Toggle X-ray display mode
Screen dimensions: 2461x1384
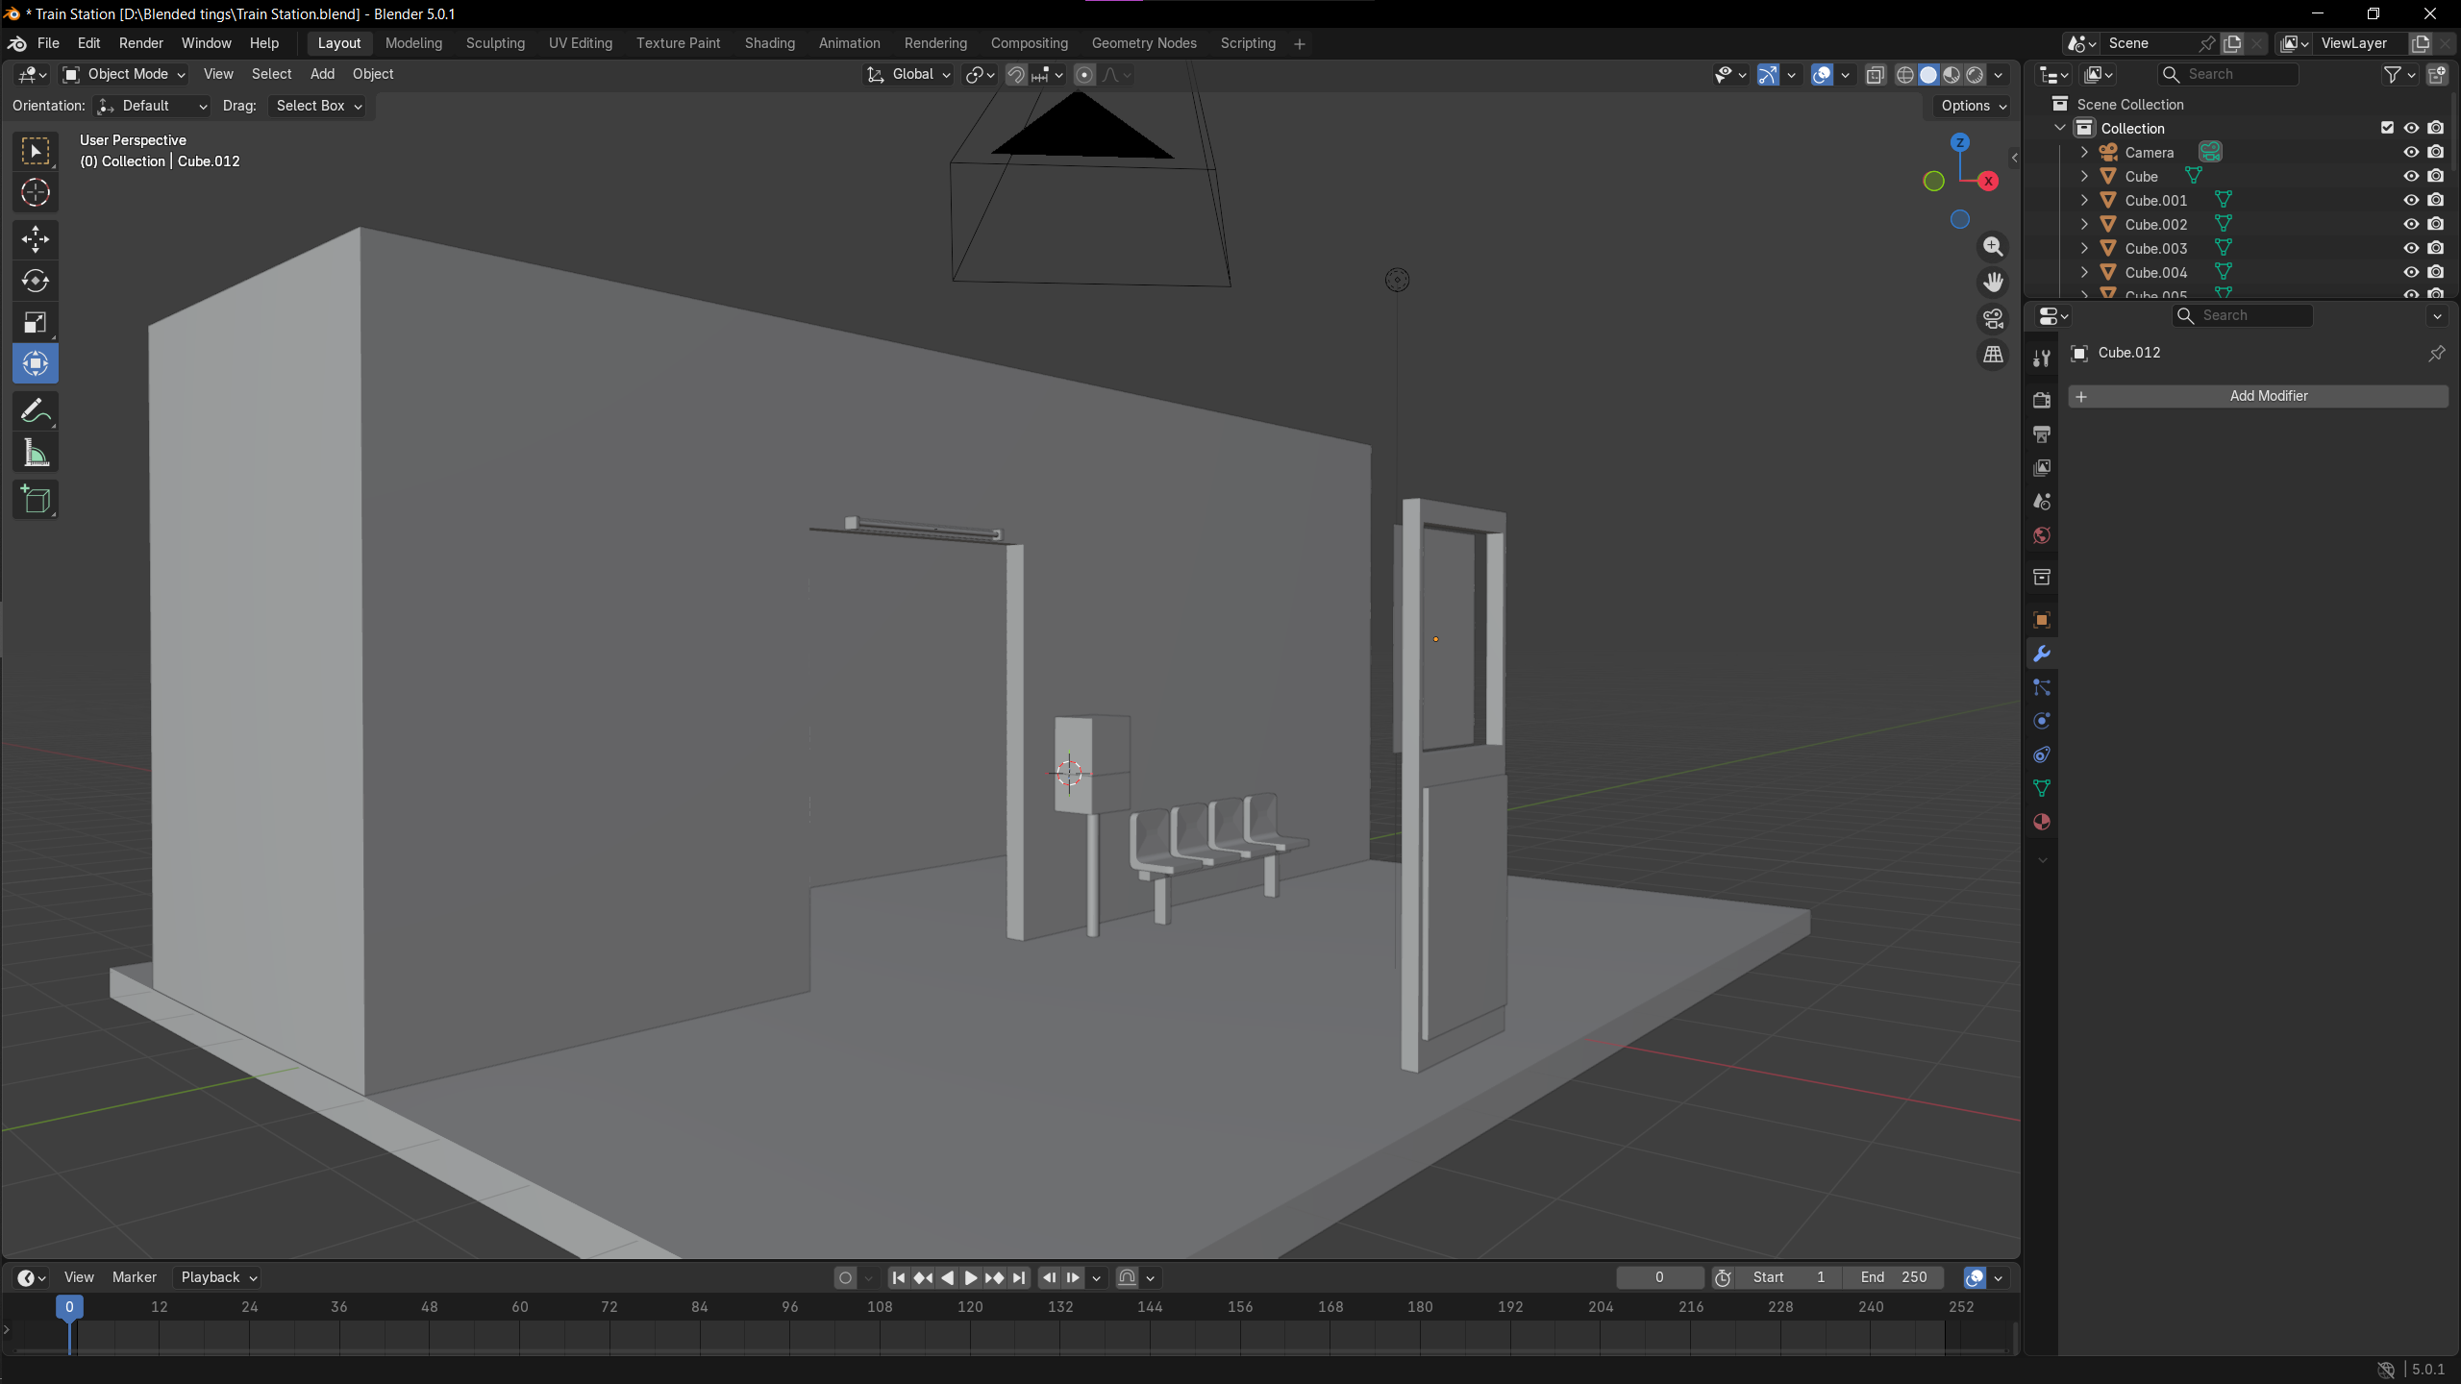coord(1876,74)
